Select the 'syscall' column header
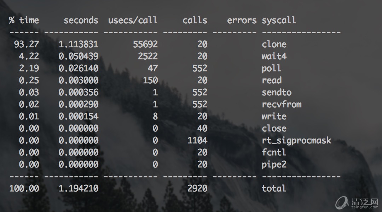Image resolution: width=382 pixels, height=212 pixels. point(279,20)
